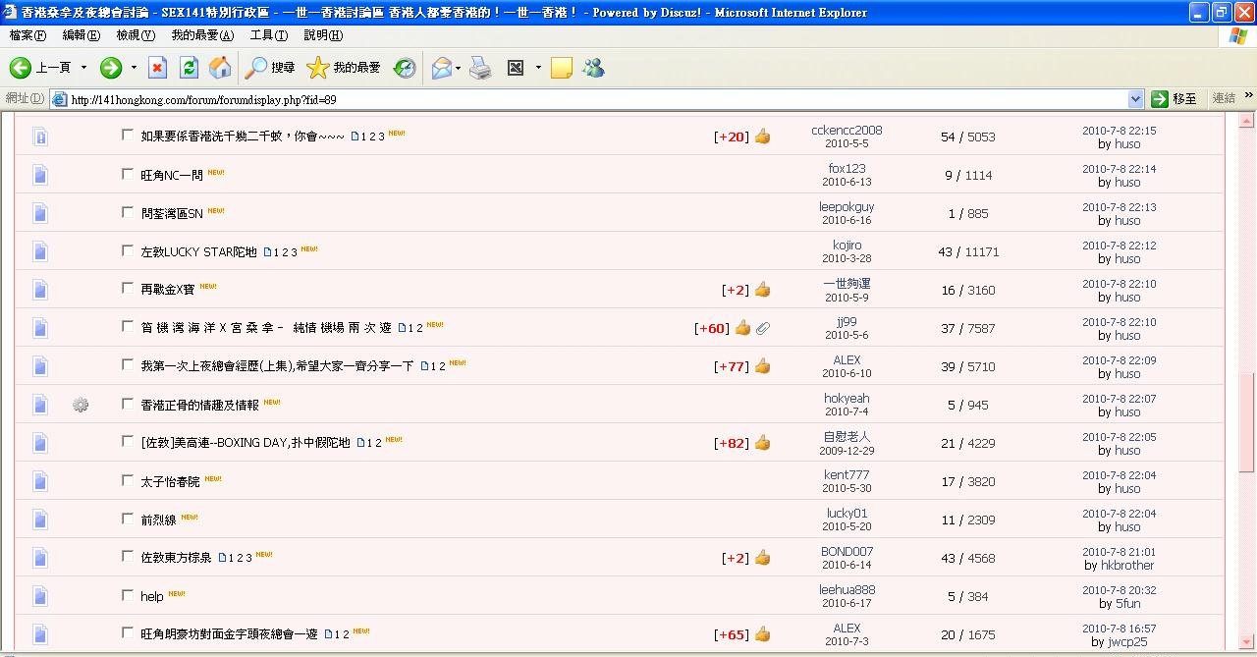Open the author link fox123
Screen dimensions: 1257x657
click(847, 169)
